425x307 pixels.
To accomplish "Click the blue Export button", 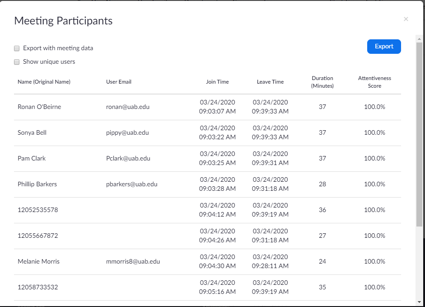I will [384, 47].
